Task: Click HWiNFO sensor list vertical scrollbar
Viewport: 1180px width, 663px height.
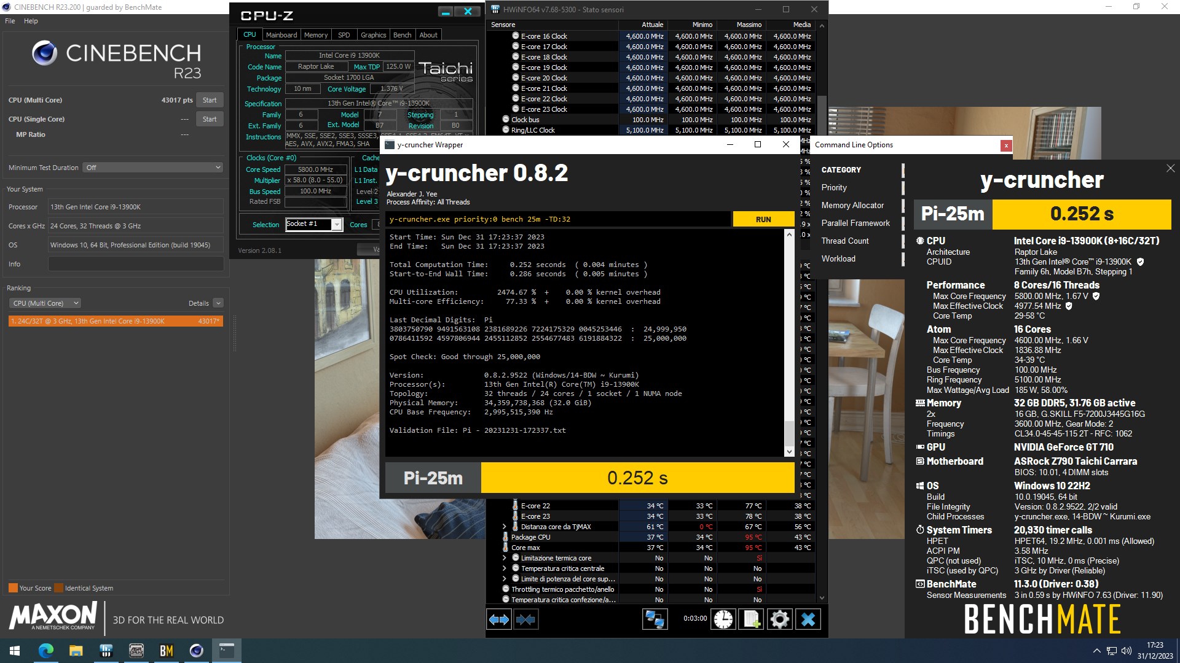Action: pyautogui.click(x=822, y=312)
